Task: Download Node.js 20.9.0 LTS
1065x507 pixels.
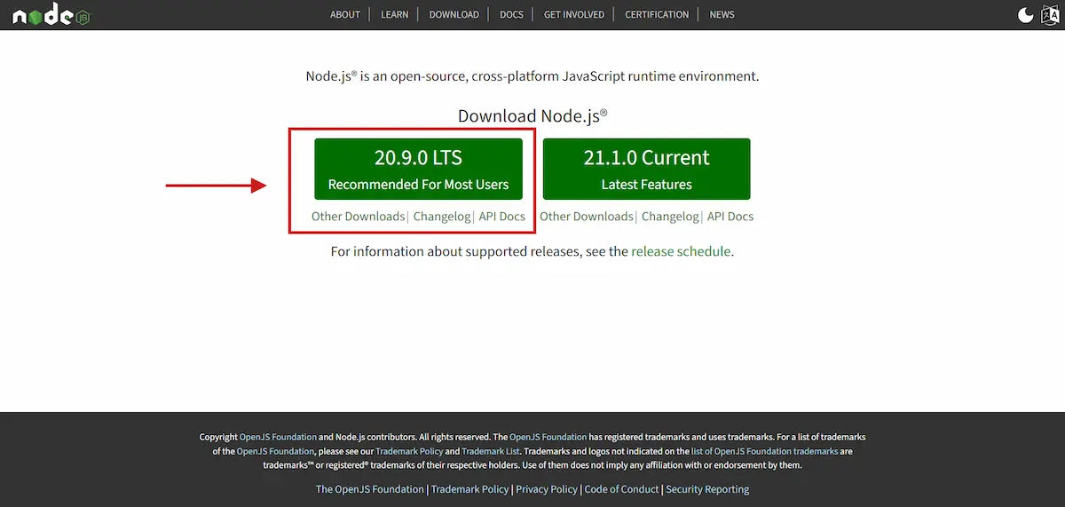Action: (x=418, y=169)
